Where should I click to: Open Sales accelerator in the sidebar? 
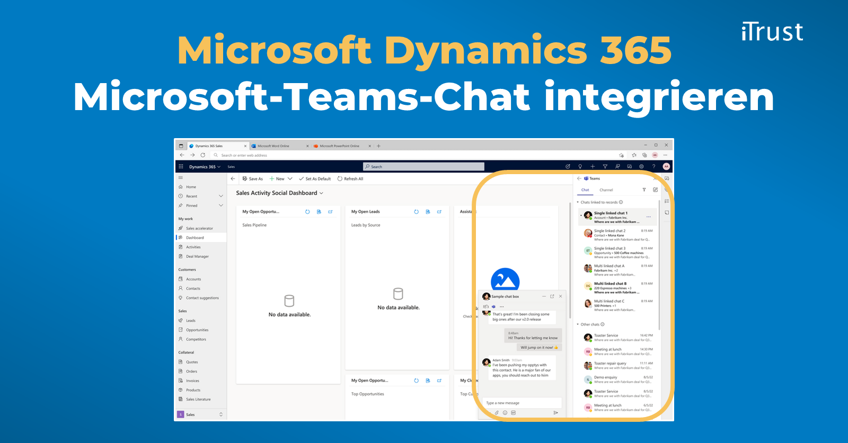point(201,229)
